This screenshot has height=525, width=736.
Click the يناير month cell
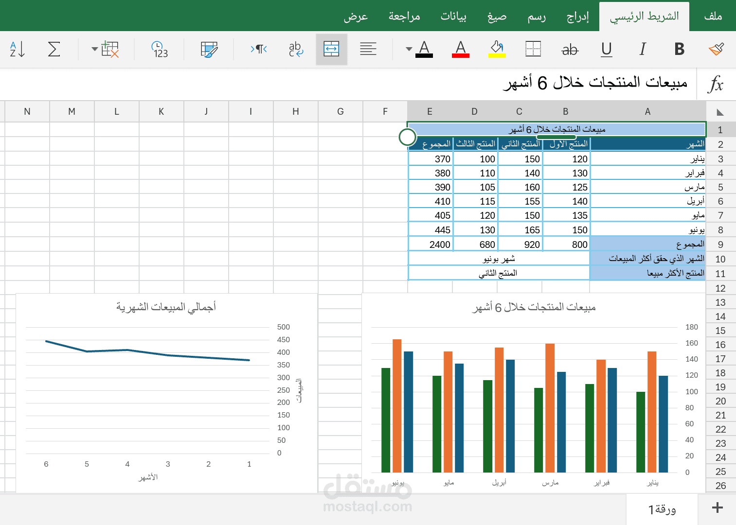(x=647, y=159)
